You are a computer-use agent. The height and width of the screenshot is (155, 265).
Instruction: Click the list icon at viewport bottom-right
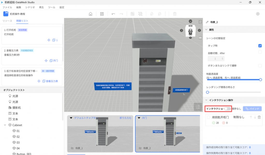pyautogui.click(x=198, y=107)
